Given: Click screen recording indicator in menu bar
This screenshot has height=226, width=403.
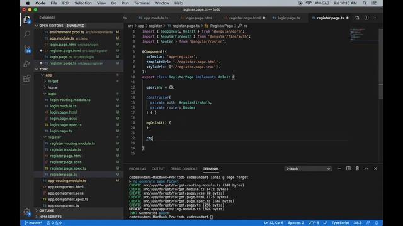Looking at the screenshot, I should (300, 3).
